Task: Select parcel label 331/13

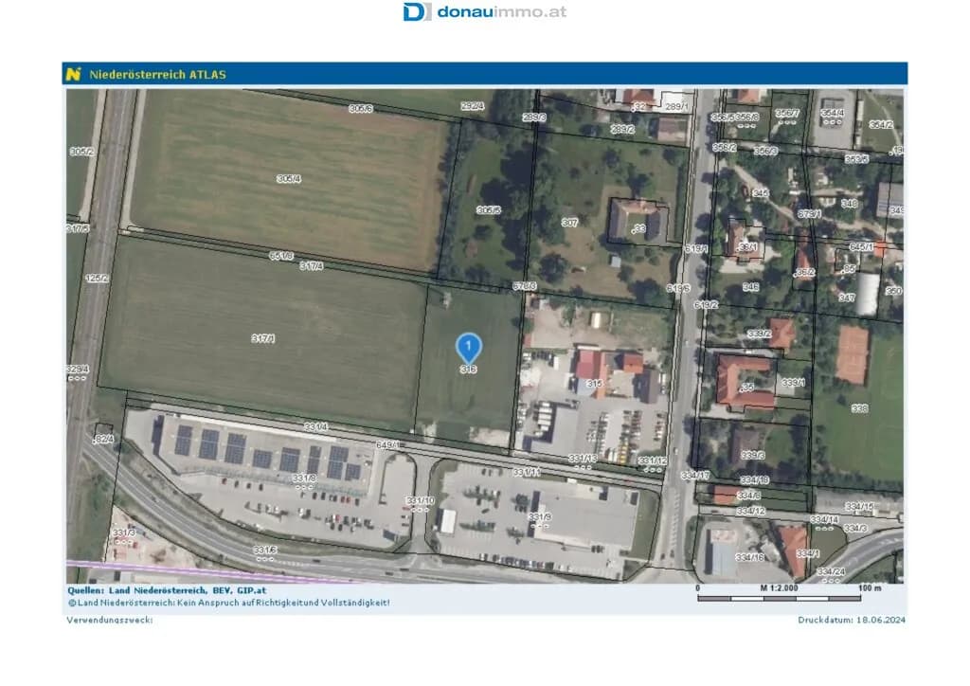Action: click(x=583, y=459)
